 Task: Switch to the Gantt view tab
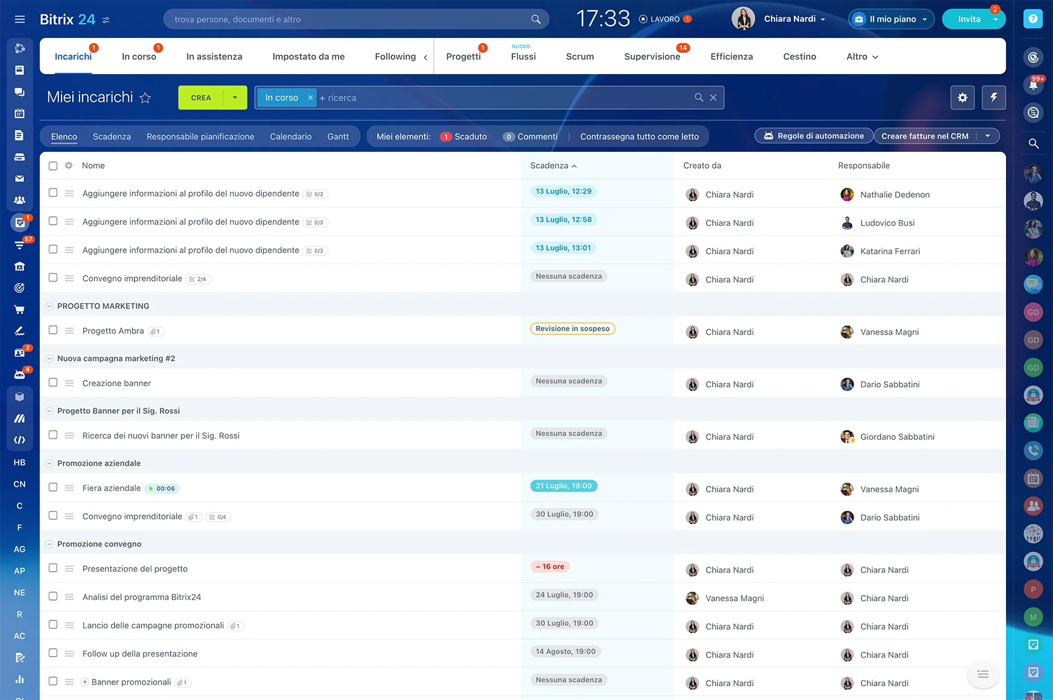(338, 137)
